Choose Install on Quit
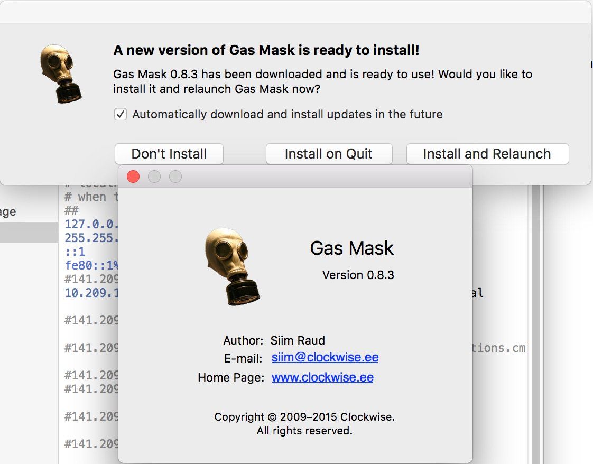This screenshot has width=593, height=464. pyautogui.click(x=329, y=154)
